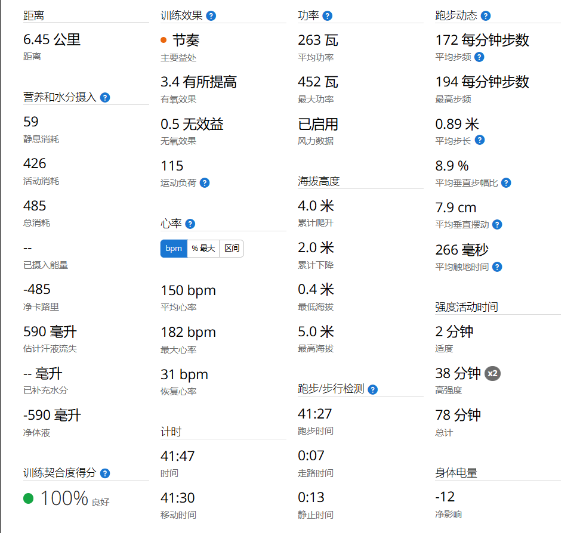Open help icon next to 心率

pyautogui.click(x=190, y=224)
